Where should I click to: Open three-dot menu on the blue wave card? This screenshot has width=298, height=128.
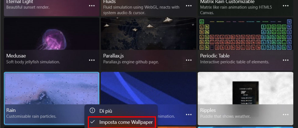[x=189, y=115]
